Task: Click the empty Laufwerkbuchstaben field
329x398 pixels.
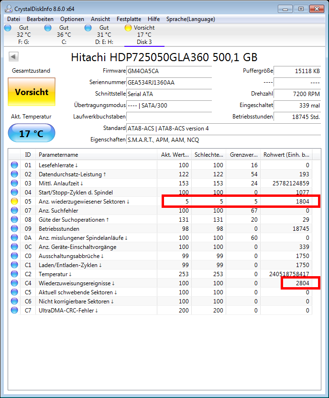Action: (x=169, y=117)
